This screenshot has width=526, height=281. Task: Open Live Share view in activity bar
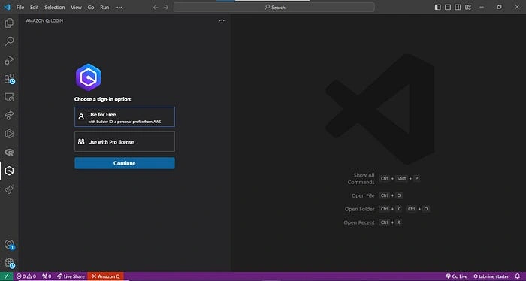click(x=9, y=116)
